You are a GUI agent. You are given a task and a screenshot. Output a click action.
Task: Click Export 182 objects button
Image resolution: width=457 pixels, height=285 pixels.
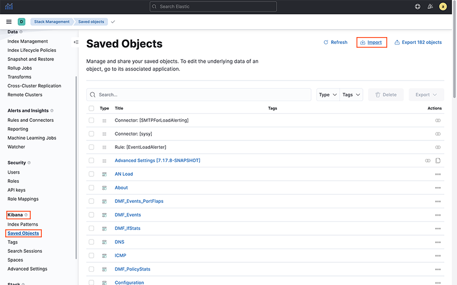click(418, 42)
